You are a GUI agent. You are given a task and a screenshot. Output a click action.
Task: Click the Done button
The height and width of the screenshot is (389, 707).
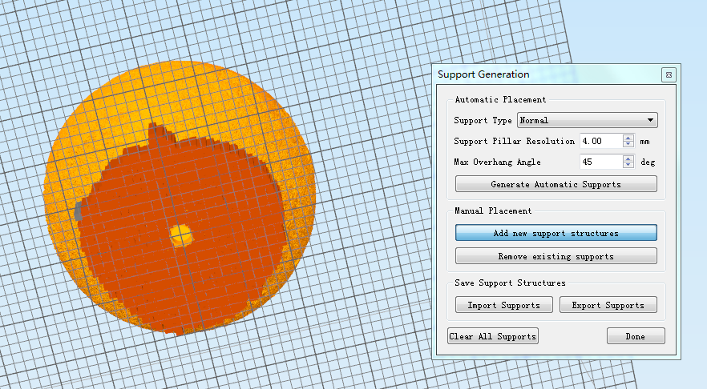(x=636, y=336)
